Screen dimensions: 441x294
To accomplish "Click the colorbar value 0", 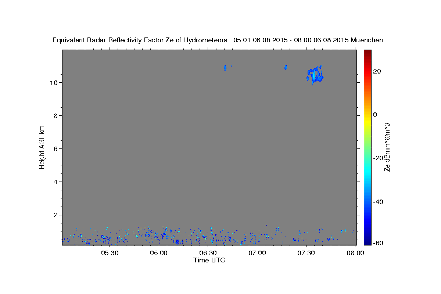I will (375, 115).
